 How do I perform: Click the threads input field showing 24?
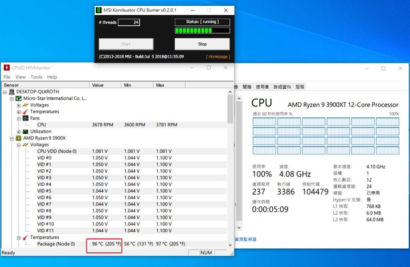click(x=129, y=22)
